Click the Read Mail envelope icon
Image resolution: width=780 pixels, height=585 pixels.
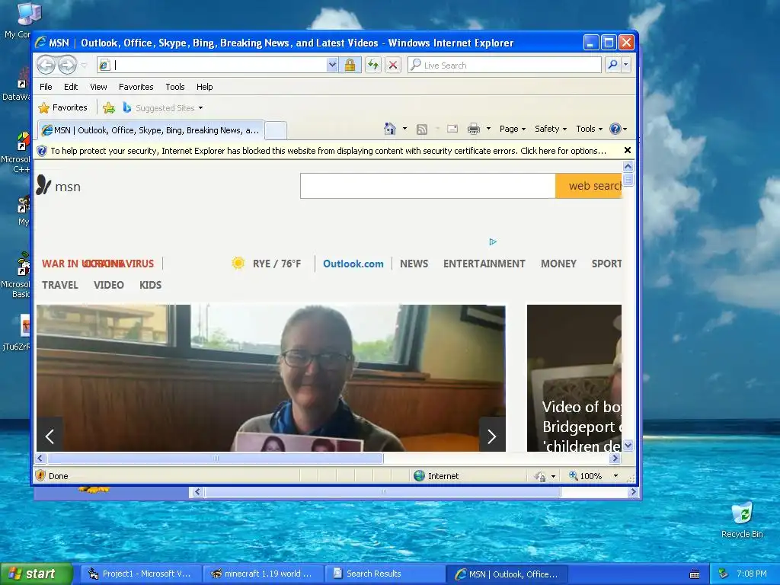(452, 129)
